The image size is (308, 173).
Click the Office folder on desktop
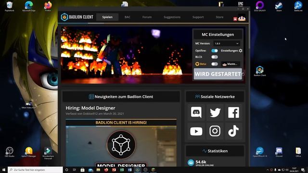[298, 152]
